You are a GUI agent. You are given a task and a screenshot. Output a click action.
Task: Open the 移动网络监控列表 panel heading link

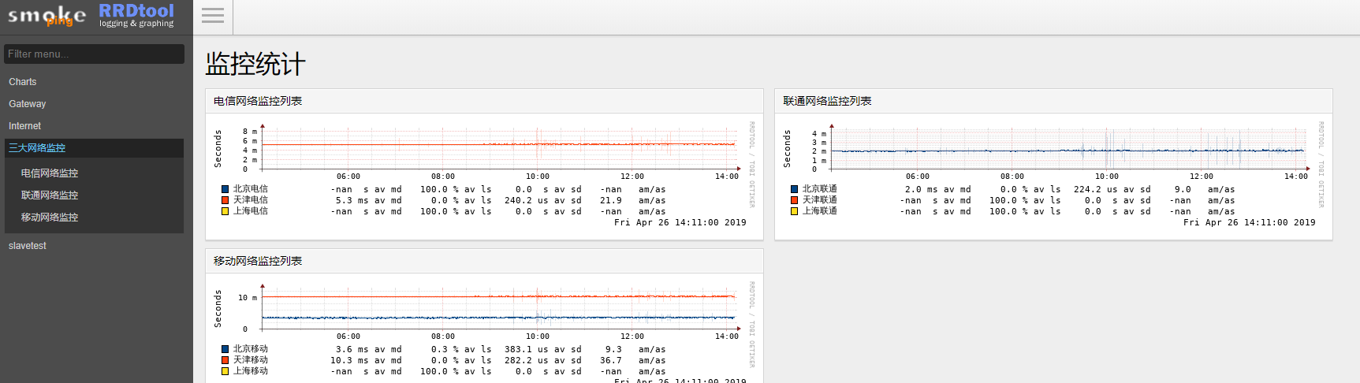point(258,261)
